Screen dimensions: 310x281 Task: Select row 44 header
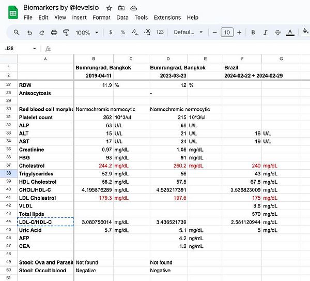coord(8,221)
